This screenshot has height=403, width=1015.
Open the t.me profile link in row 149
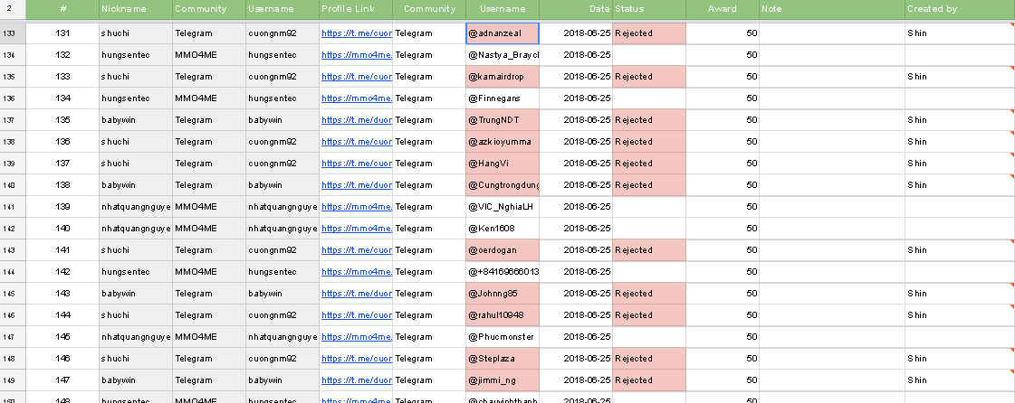357,380
